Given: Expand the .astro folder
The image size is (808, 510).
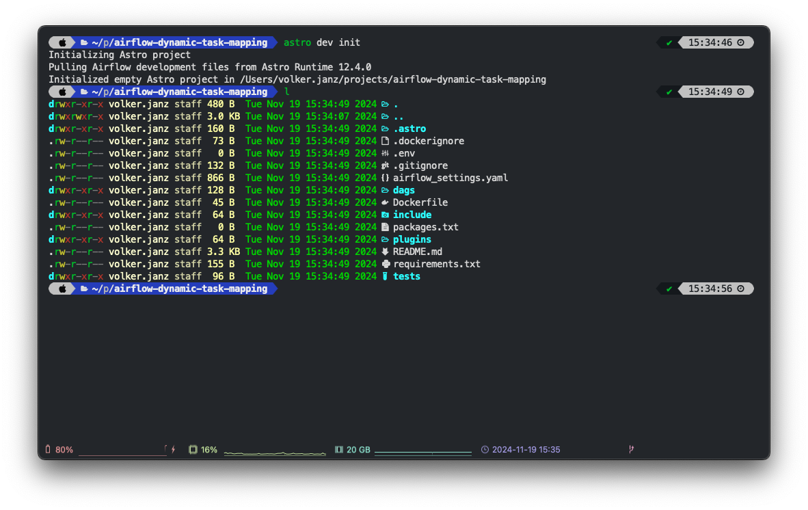Looking at the screenshot, I should click(x=410, y=129).
